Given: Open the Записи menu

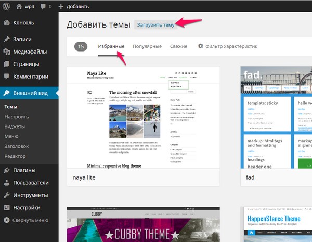Looking at the screenshot, I should [29, 39].
